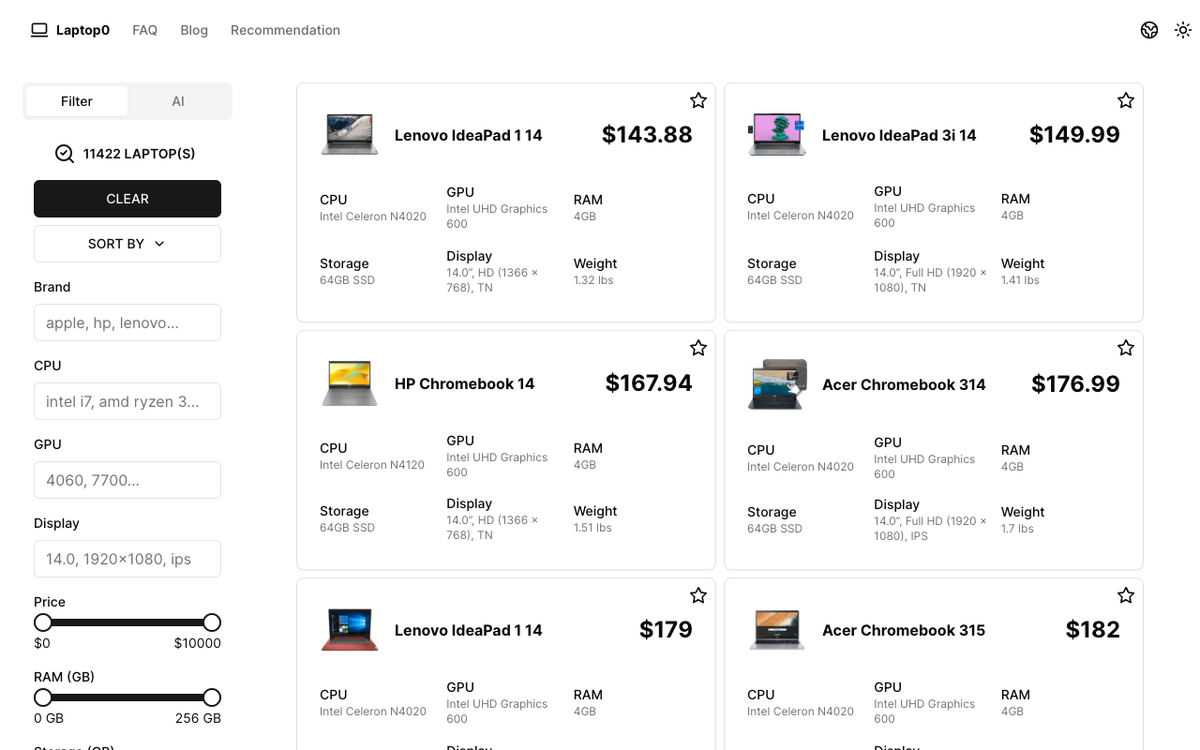Click the $143.88 price
This screenshot has height=750, width=1200.
coord(647,134)
